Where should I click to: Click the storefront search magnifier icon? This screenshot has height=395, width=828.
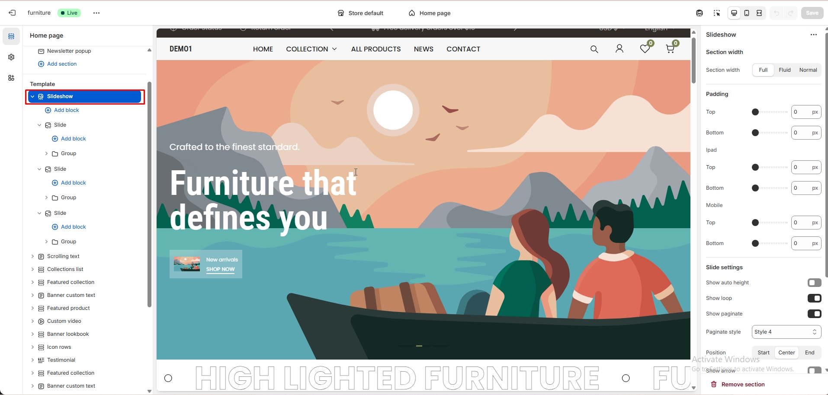[x=594, y=49]
